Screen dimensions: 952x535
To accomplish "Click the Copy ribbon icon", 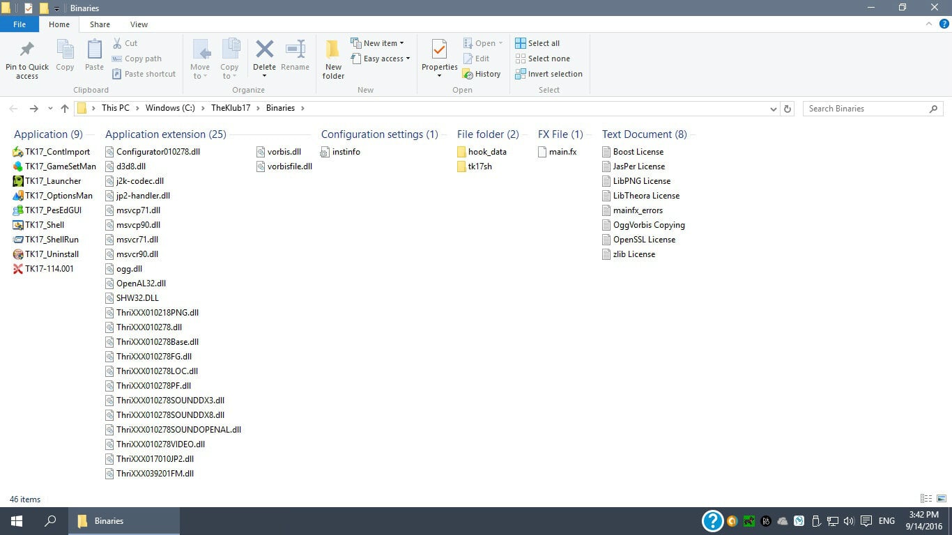I will [x=65, y=50].
